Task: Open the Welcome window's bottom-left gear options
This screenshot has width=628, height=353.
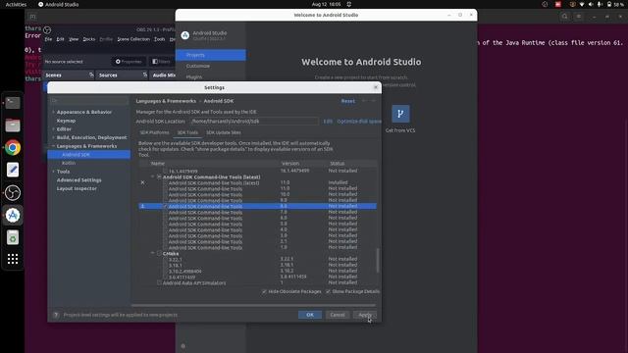Action: (x=183, y=346)
